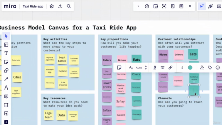Switch sticky note type in context toolbar

119,68
